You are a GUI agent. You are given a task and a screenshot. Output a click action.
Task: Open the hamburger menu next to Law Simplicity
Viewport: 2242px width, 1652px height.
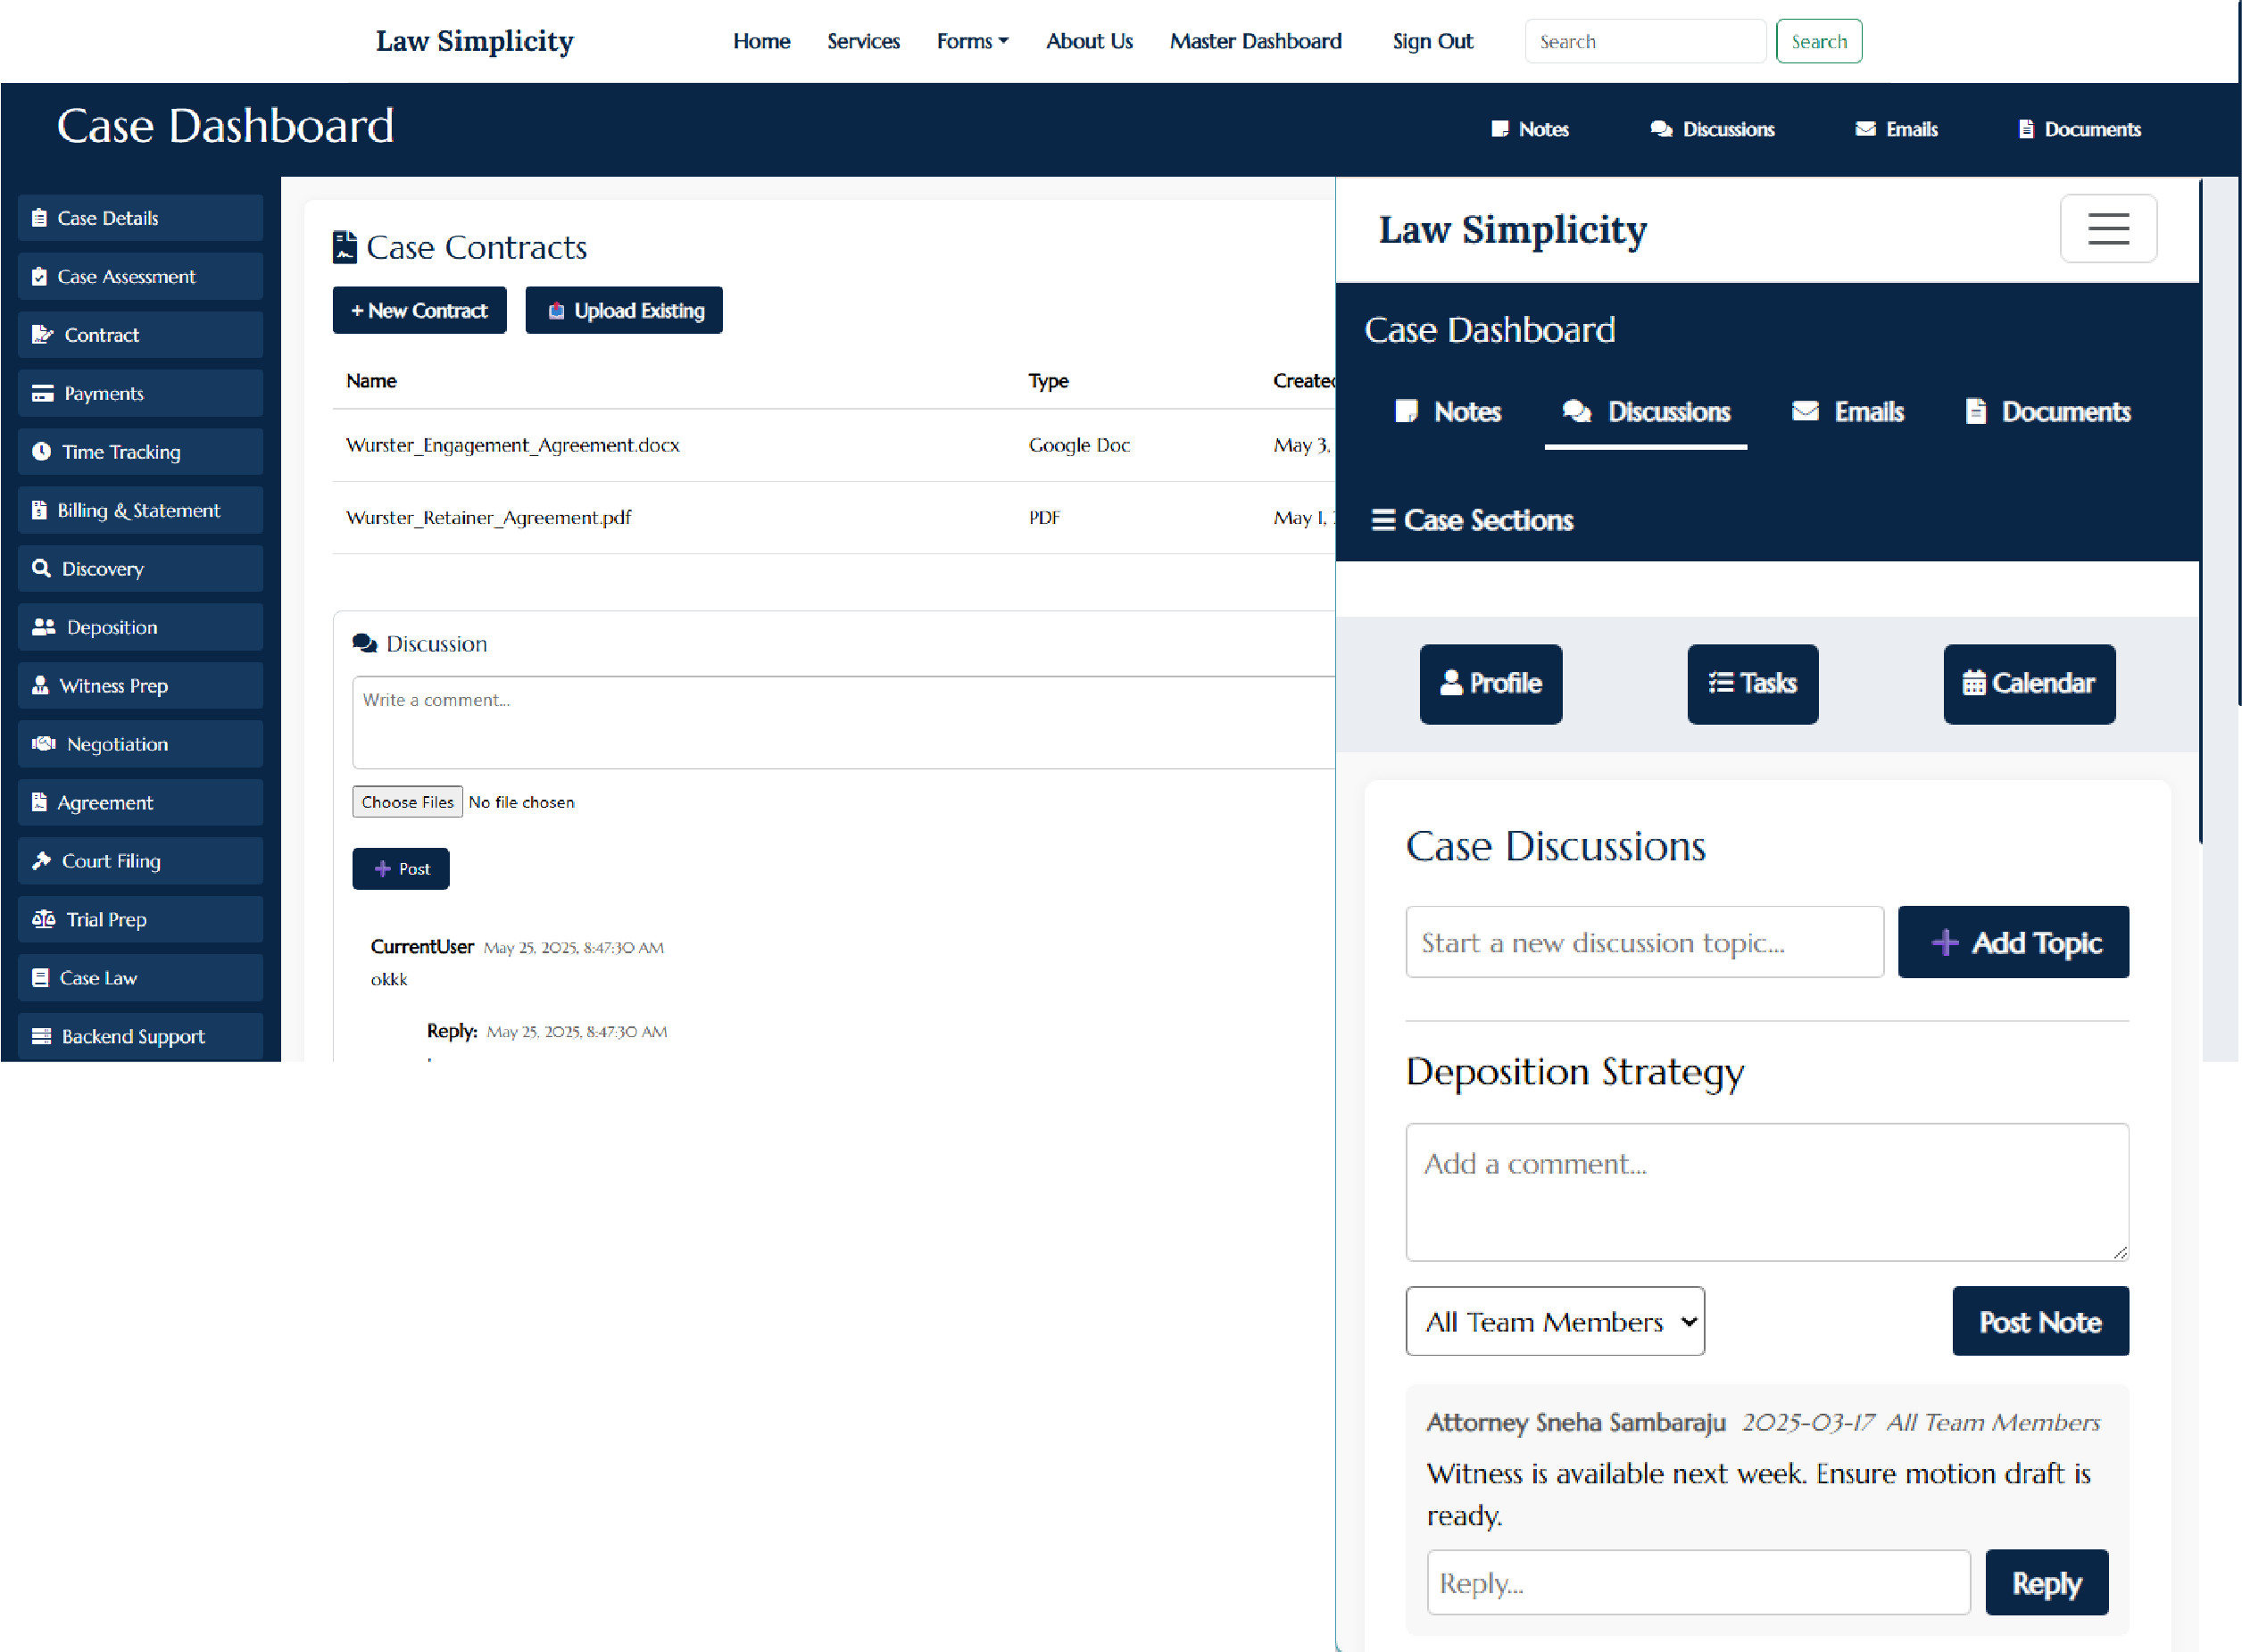(2108, 228)
